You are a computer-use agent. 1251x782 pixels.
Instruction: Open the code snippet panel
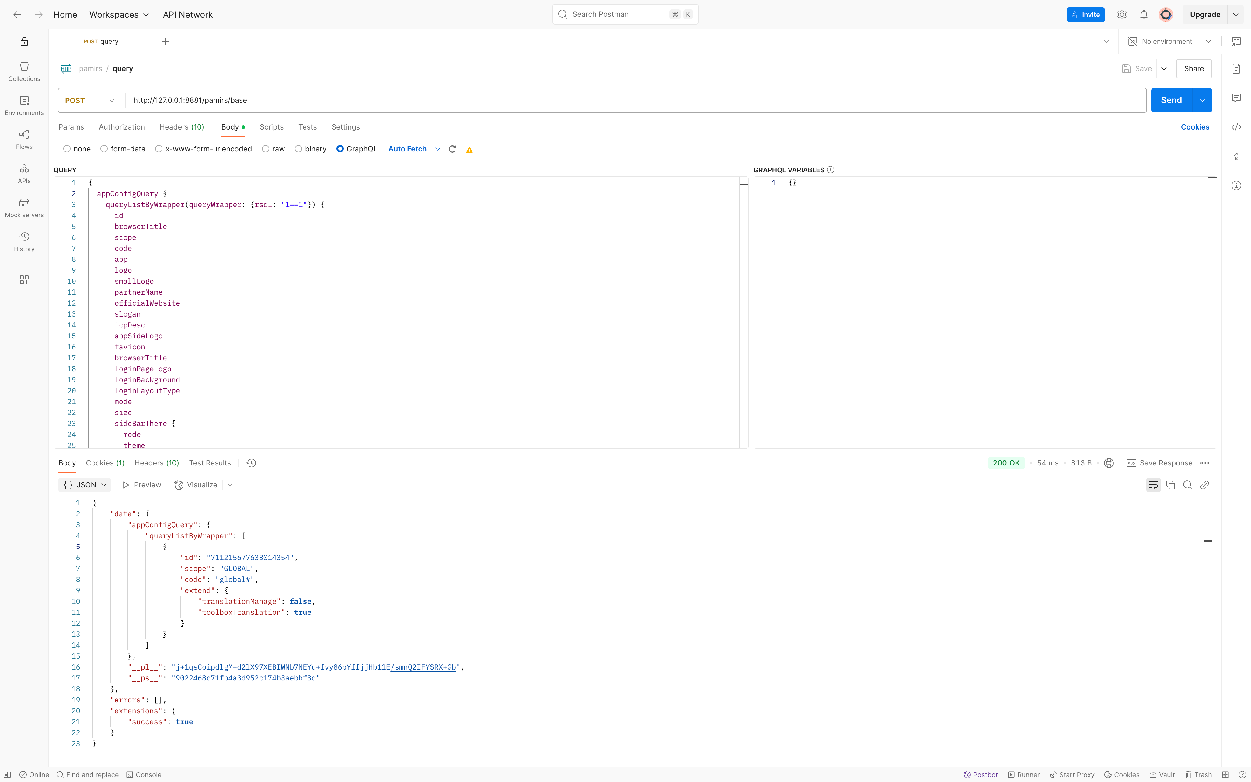tap(1236, 127)
